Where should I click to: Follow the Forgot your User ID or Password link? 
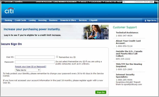tap(31, 67)
